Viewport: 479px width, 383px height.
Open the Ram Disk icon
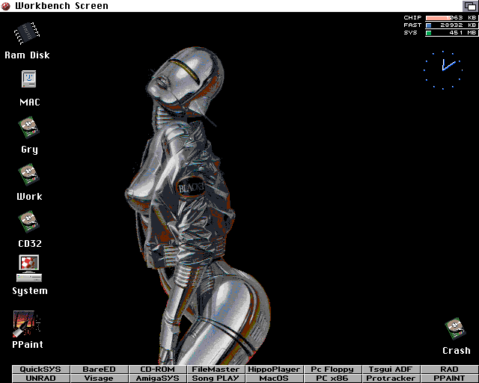(x=27, y=33)
